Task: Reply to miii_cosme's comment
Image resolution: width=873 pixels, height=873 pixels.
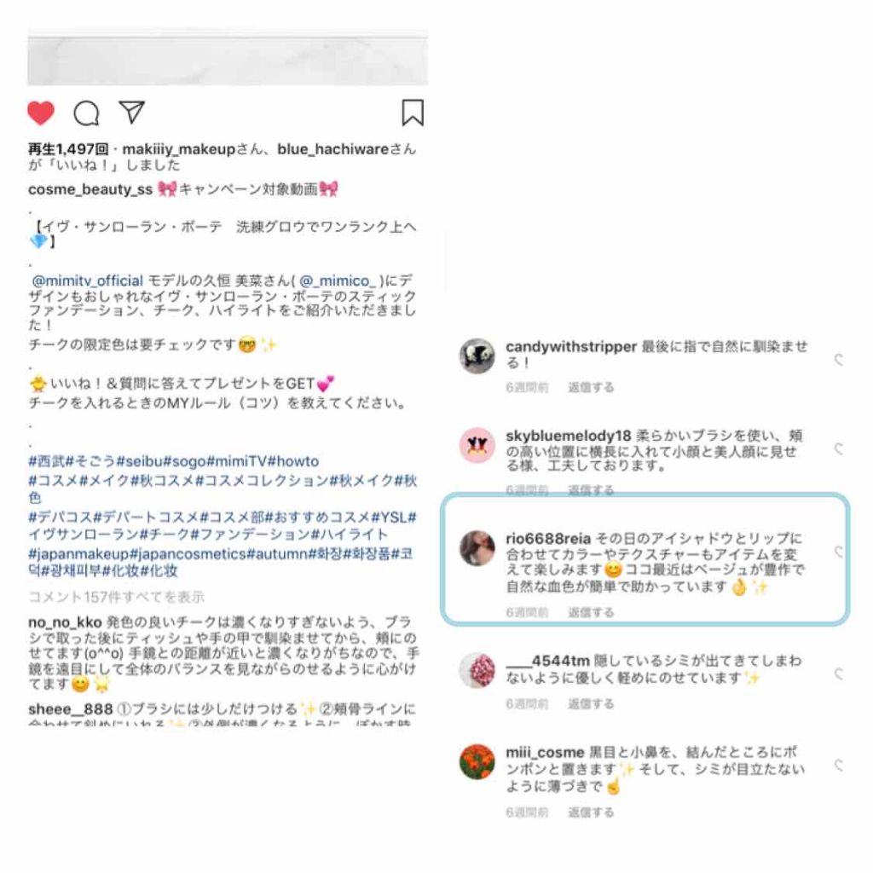Action: click(591, 812)
